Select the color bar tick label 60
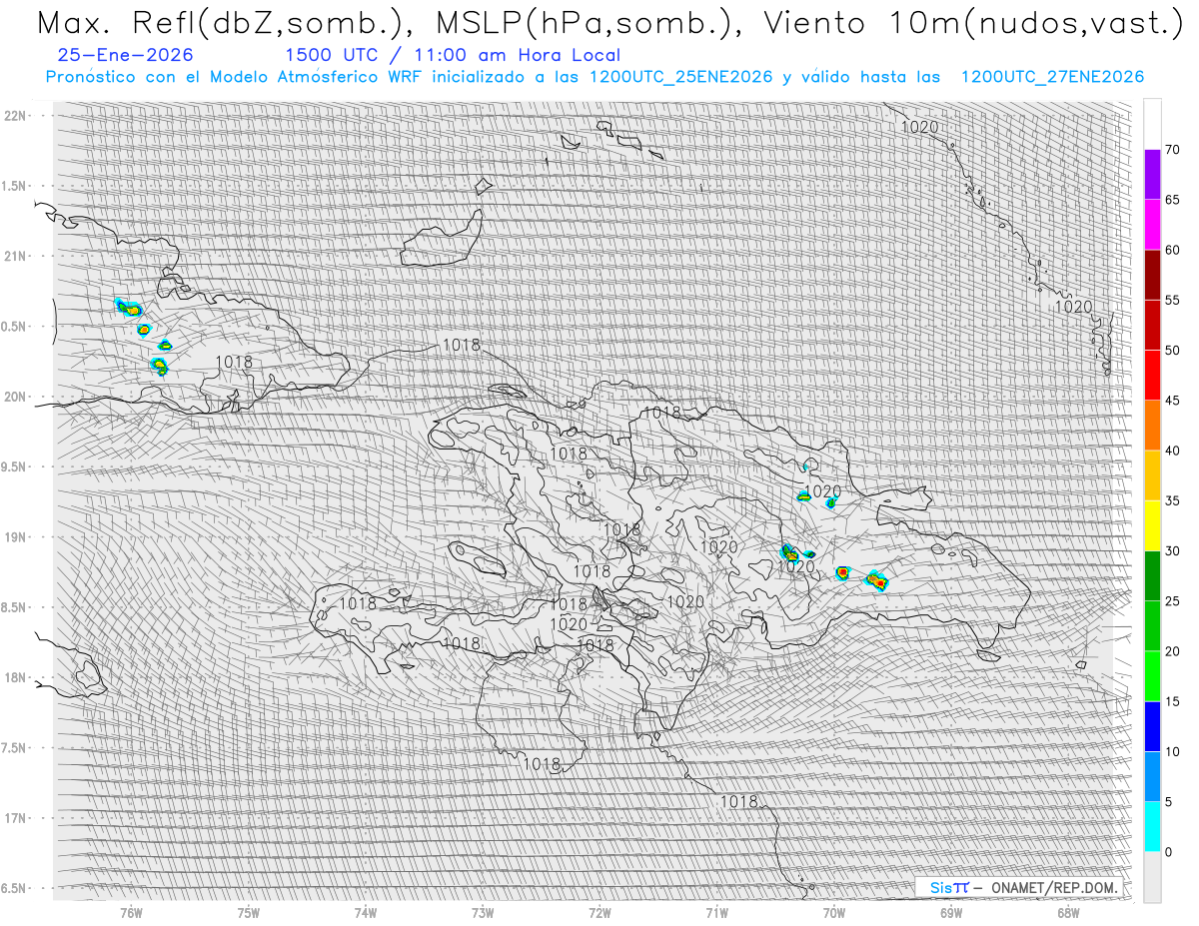This screenshot has width=1199, height=926. [1172, 250]
